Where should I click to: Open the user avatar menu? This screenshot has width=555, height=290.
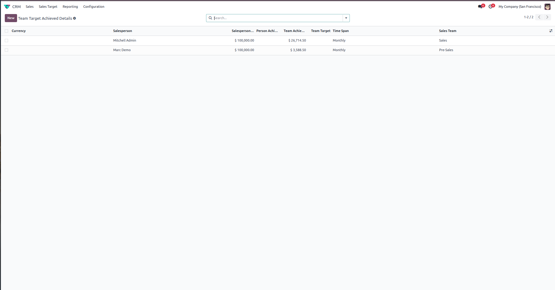[x=548, y=7]
